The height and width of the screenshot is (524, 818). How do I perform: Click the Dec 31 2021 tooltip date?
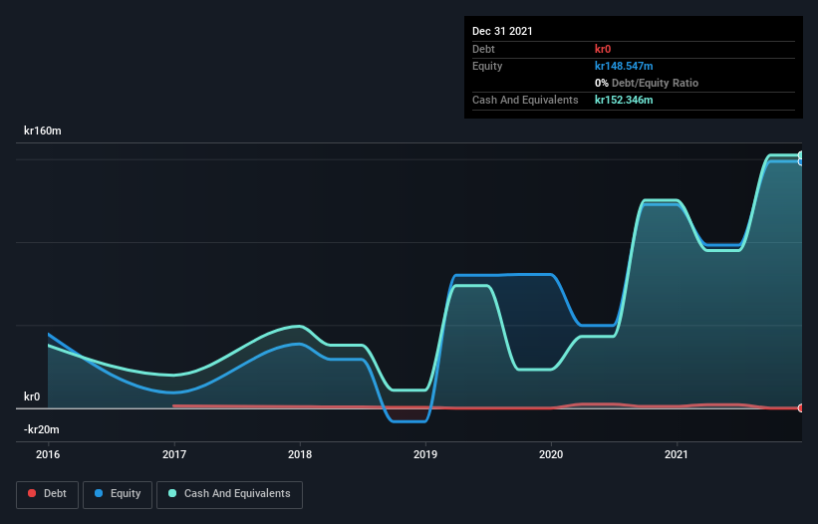coord(502,31)
